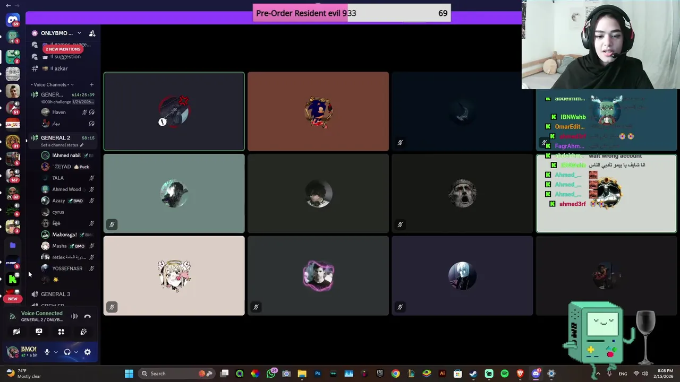Open weather widget showing 74°F

coord(23,374)
